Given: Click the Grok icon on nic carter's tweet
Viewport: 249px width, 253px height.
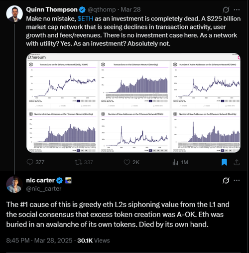Looking at the screenshot, I should pos(226,180).
